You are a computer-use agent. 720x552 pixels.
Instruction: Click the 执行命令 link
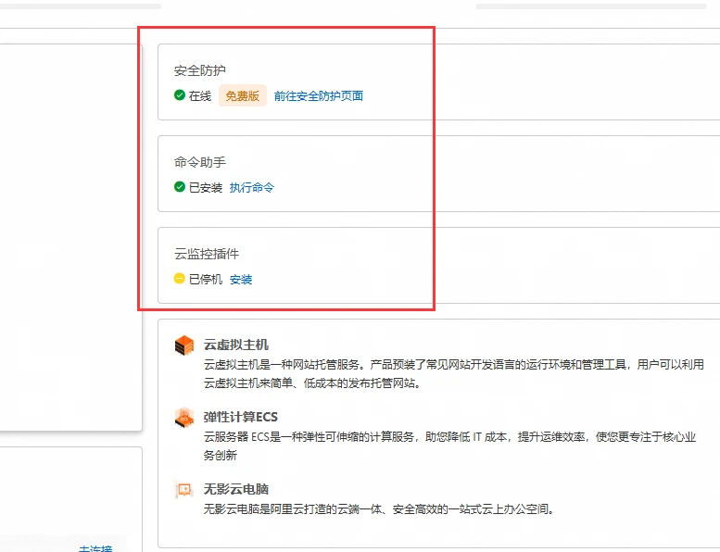click(x=252, y=187)
